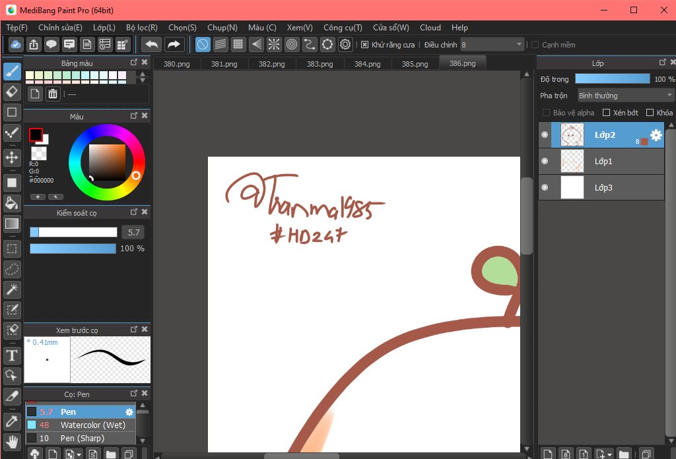The image size is (676, 459).
Task: Enable radial snap guide
Action: 274,44
